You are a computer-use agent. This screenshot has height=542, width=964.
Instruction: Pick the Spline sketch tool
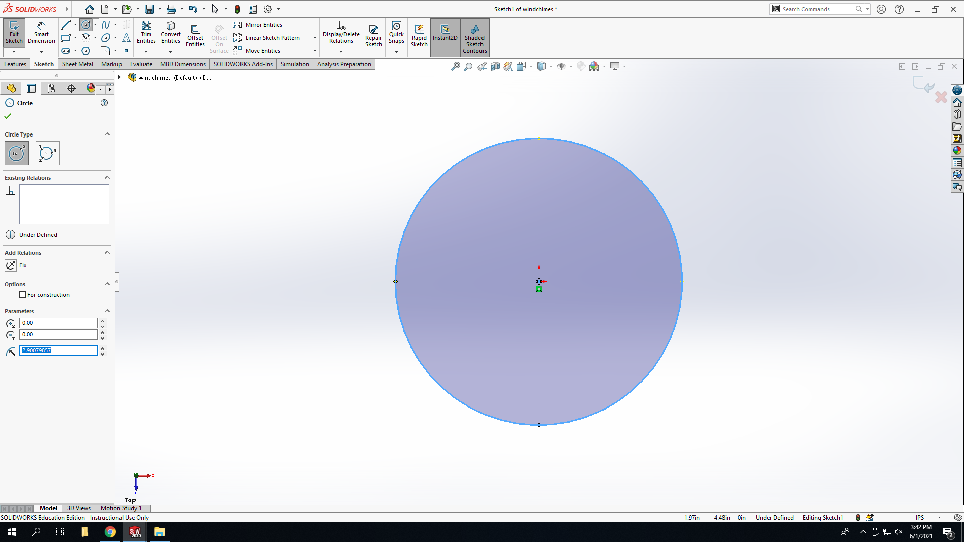point(106,25)
